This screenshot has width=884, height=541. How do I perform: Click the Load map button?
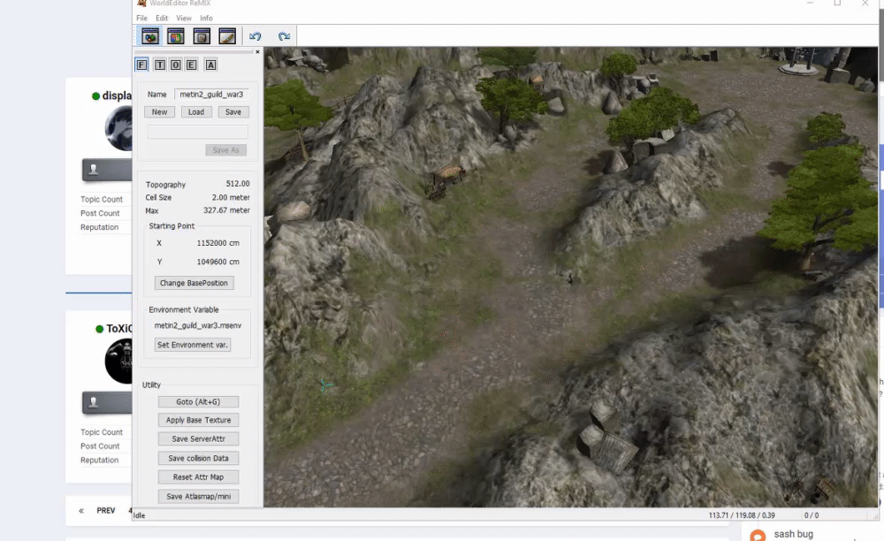click(196, 112)
